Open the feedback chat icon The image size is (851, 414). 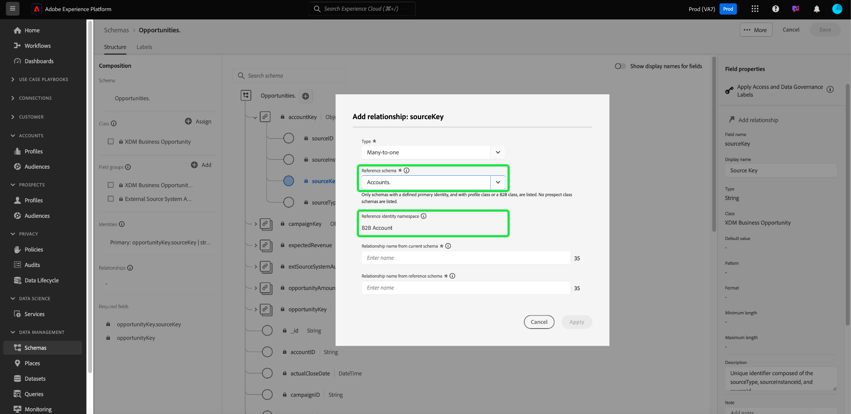(796, 9)
